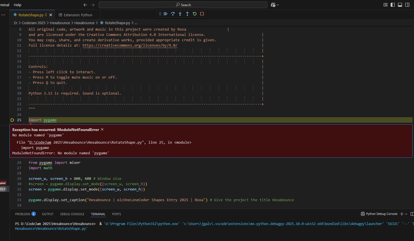Toggle the bottom panel visibility
Viewport: 414px width, 241px height.
click(x=400, y=5)
